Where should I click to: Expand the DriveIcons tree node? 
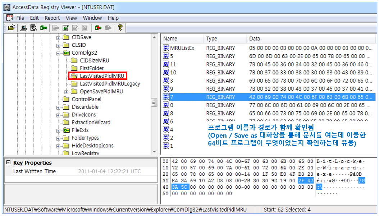58,115
